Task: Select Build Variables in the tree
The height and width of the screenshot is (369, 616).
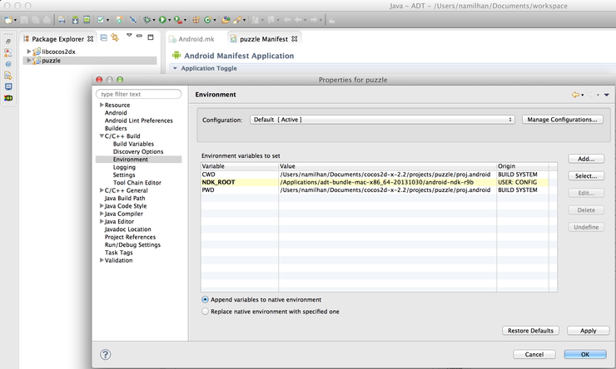Action: point(133,144)
